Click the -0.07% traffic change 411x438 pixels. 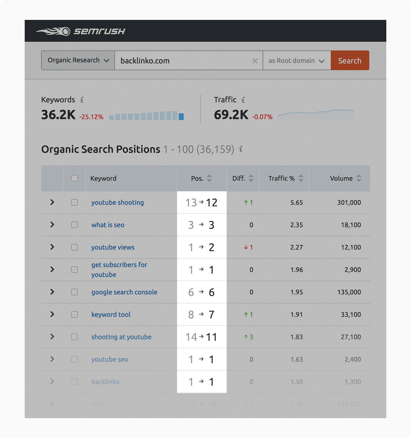262,117
